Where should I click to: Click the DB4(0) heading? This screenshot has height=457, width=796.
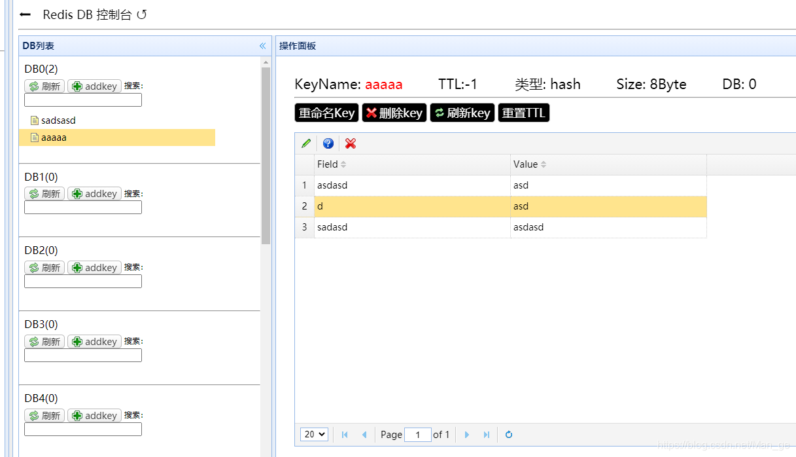tap(41, 398)
